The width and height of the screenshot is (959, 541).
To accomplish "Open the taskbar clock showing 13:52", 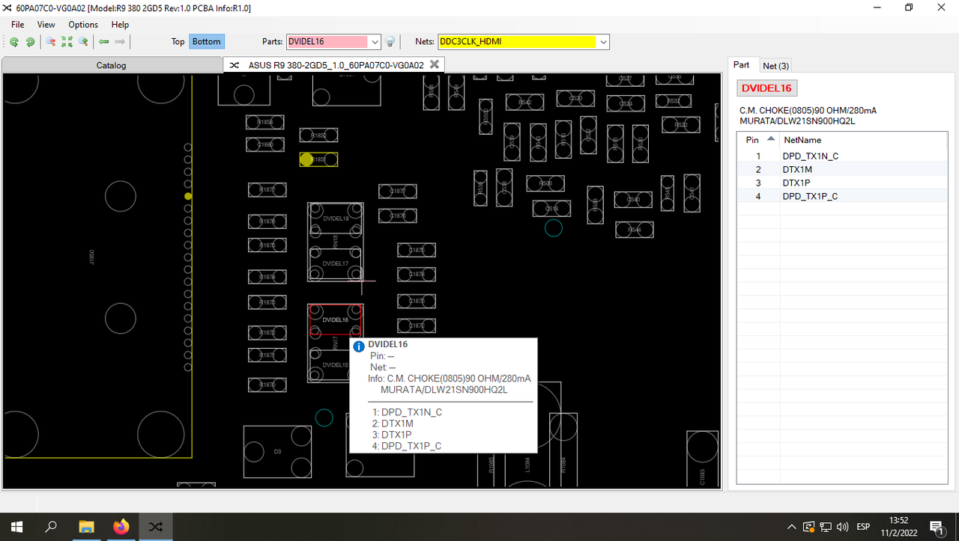I will [898, 527].
